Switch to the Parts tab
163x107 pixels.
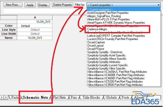(x=15, y=97)
